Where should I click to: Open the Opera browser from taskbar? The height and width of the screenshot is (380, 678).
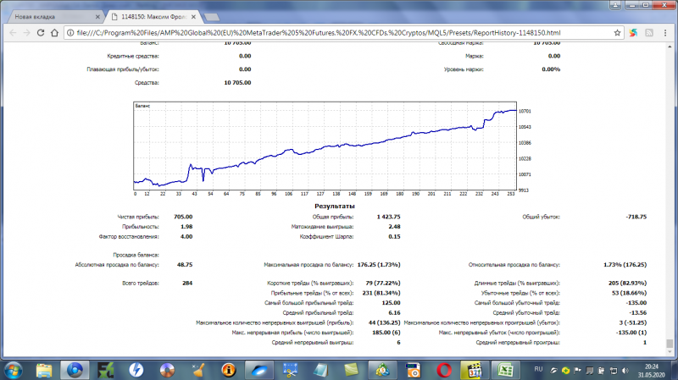444,371
